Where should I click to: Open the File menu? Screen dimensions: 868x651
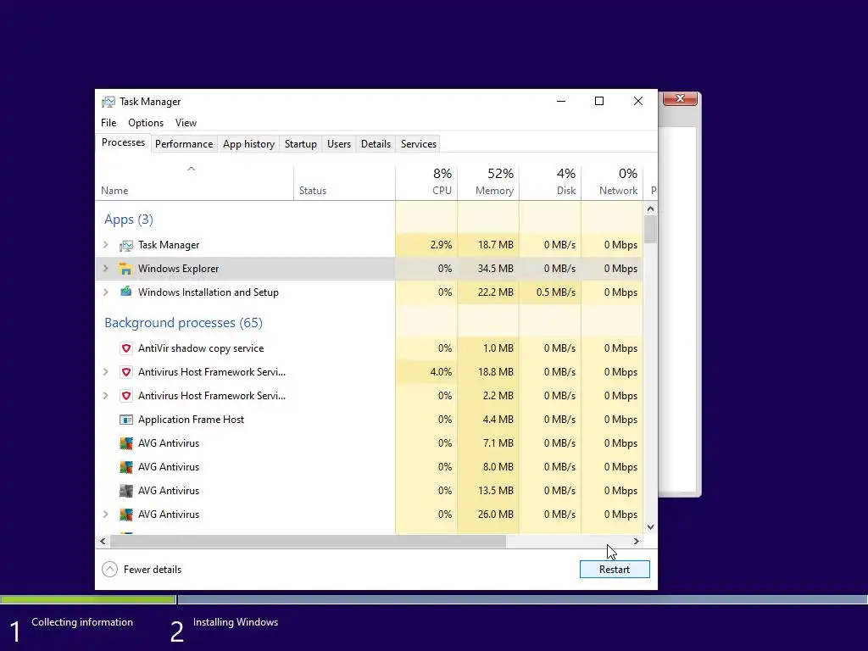[108, 123]
